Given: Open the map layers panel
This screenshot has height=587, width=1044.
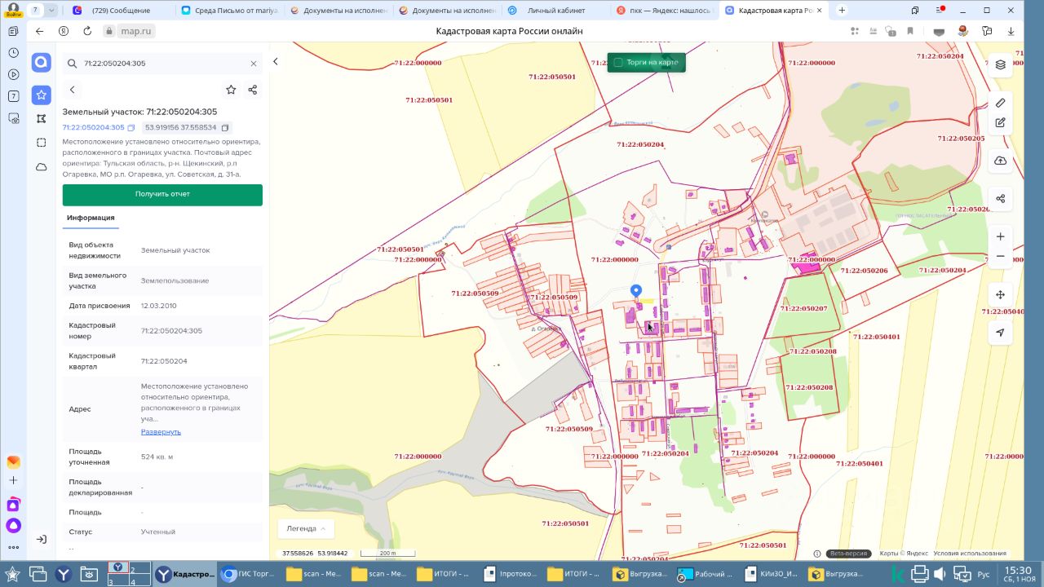Looking at the screenshot, I should 1000,64.
